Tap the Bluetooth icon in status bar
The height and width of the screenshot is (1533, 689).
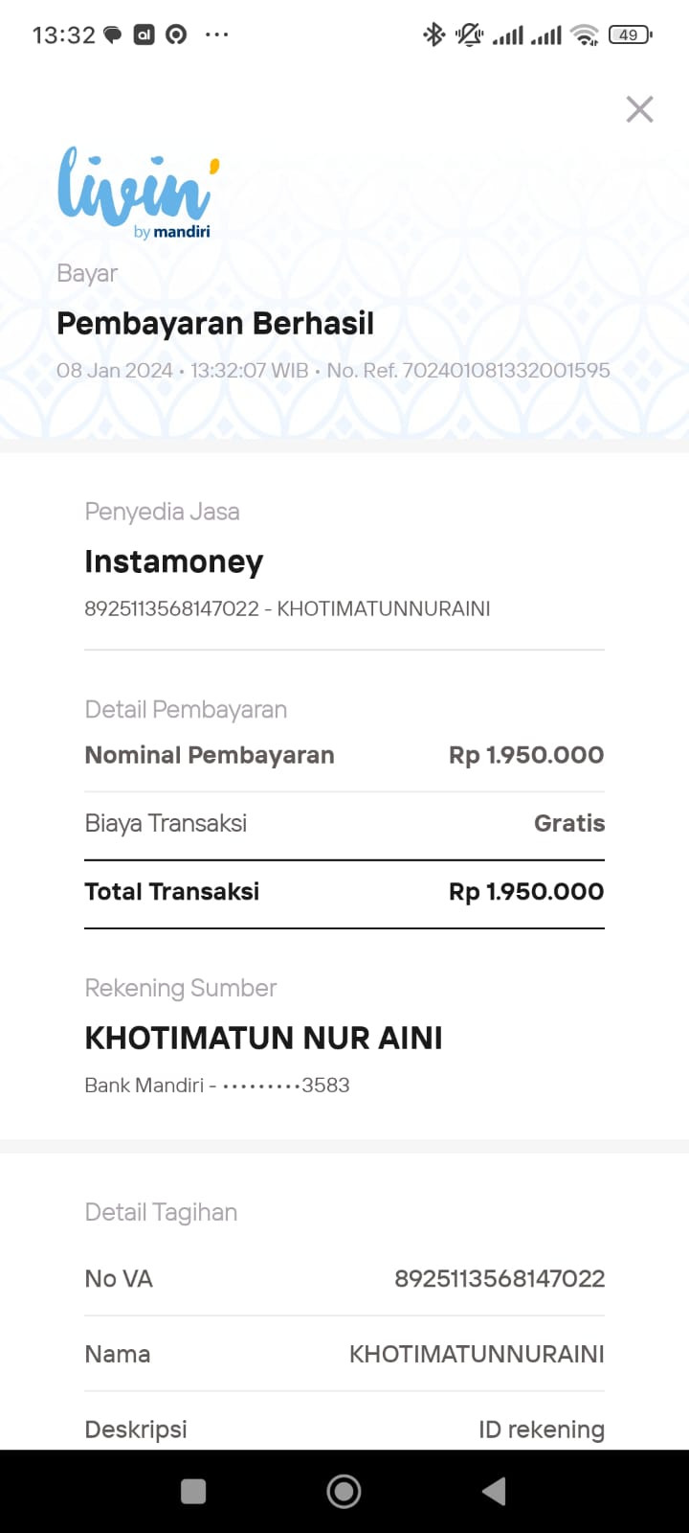(x=433, y=34)
